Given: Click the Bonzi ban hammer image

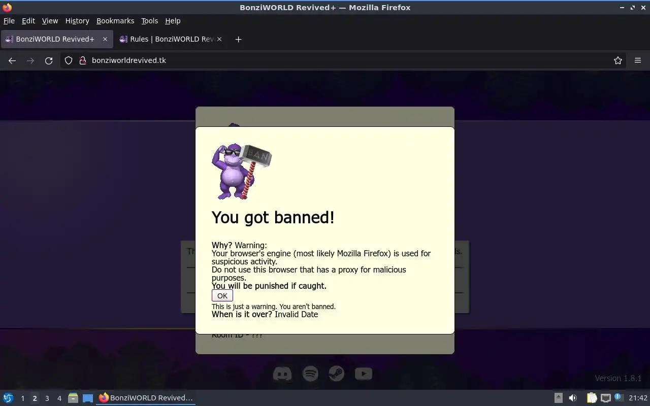Looking at the screenshot, I should pos(242,171).
